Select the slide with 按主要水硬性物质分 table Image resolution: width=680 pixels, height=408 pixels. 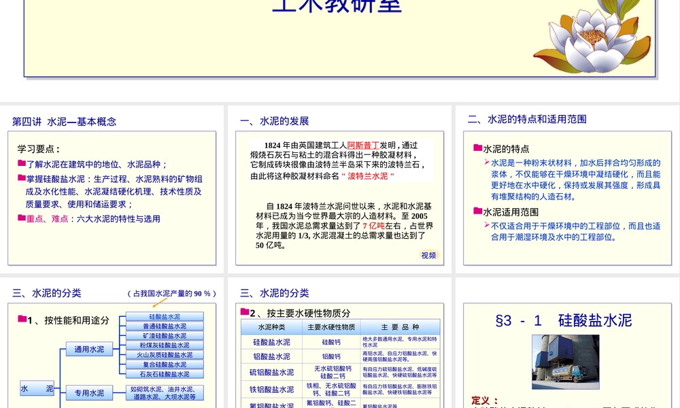[x=339, y=343]
